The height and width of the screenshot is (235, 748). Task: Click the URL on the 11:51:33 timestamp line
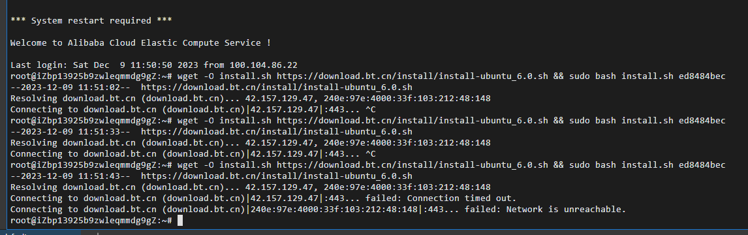277,132
